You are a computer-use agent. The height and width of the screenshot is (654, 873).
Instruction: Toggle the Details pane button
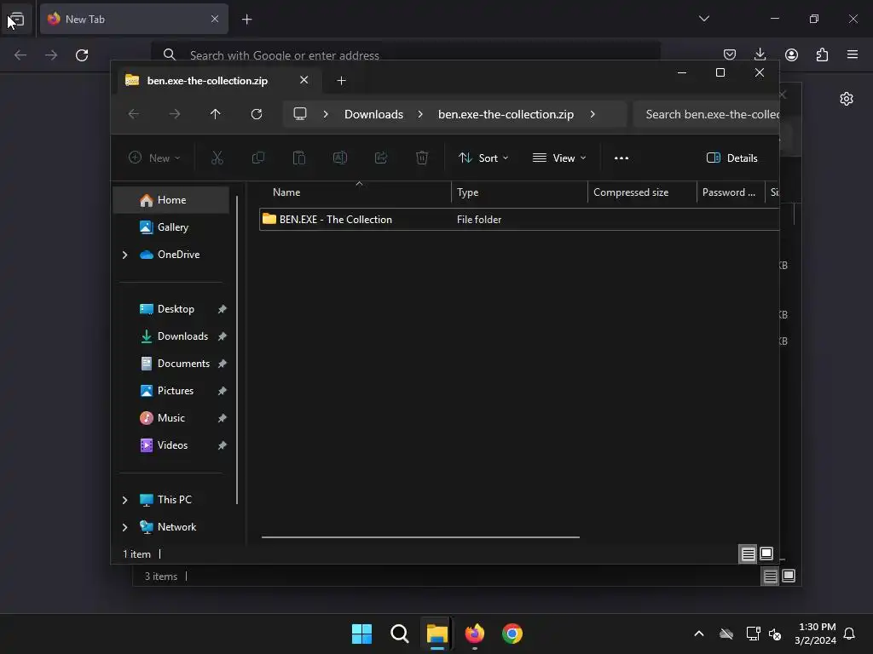click(731, 158)
